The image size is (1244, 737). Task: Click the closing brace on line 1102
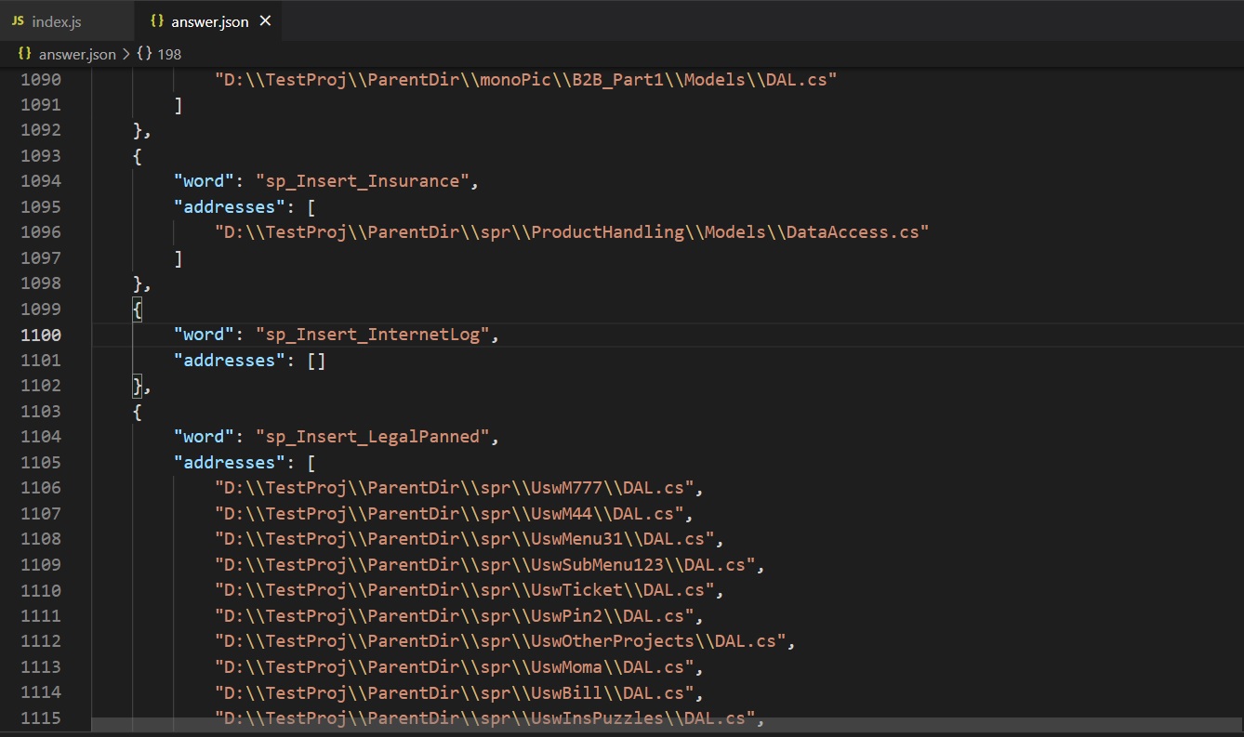point(138,385)
